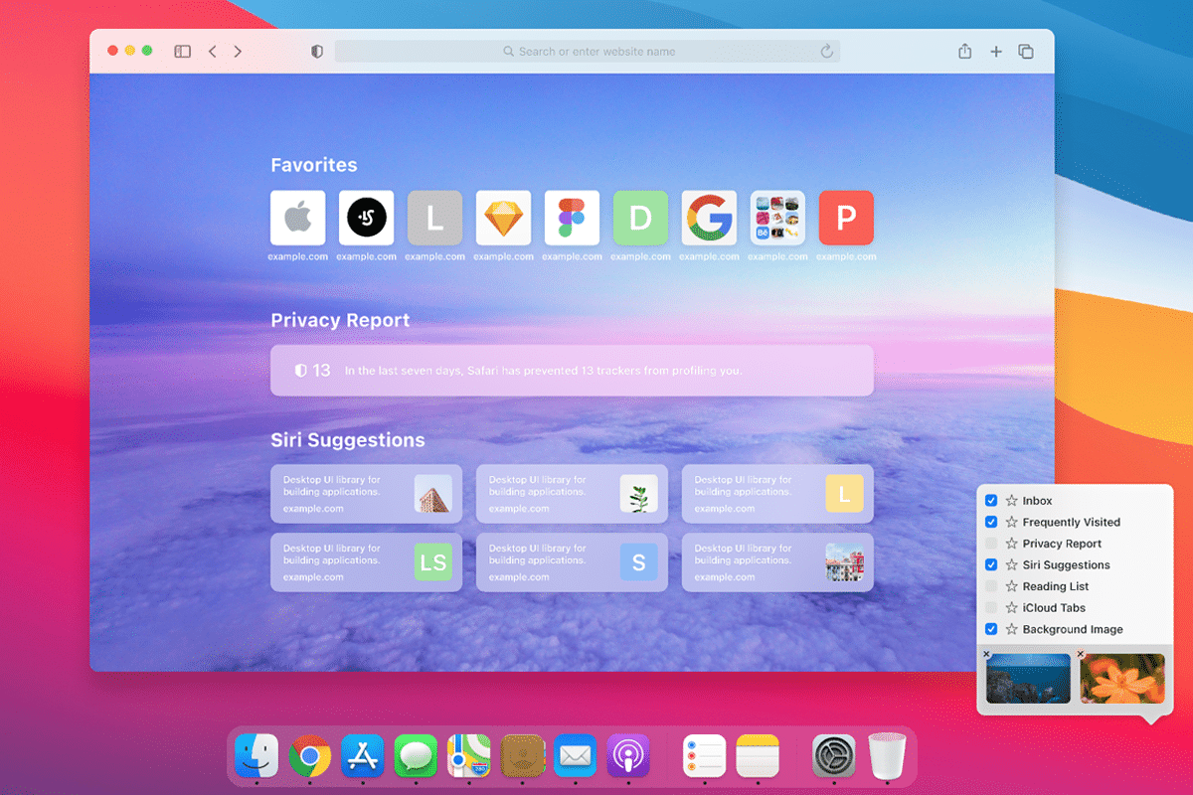Open the Google favorite

point(709,218)
